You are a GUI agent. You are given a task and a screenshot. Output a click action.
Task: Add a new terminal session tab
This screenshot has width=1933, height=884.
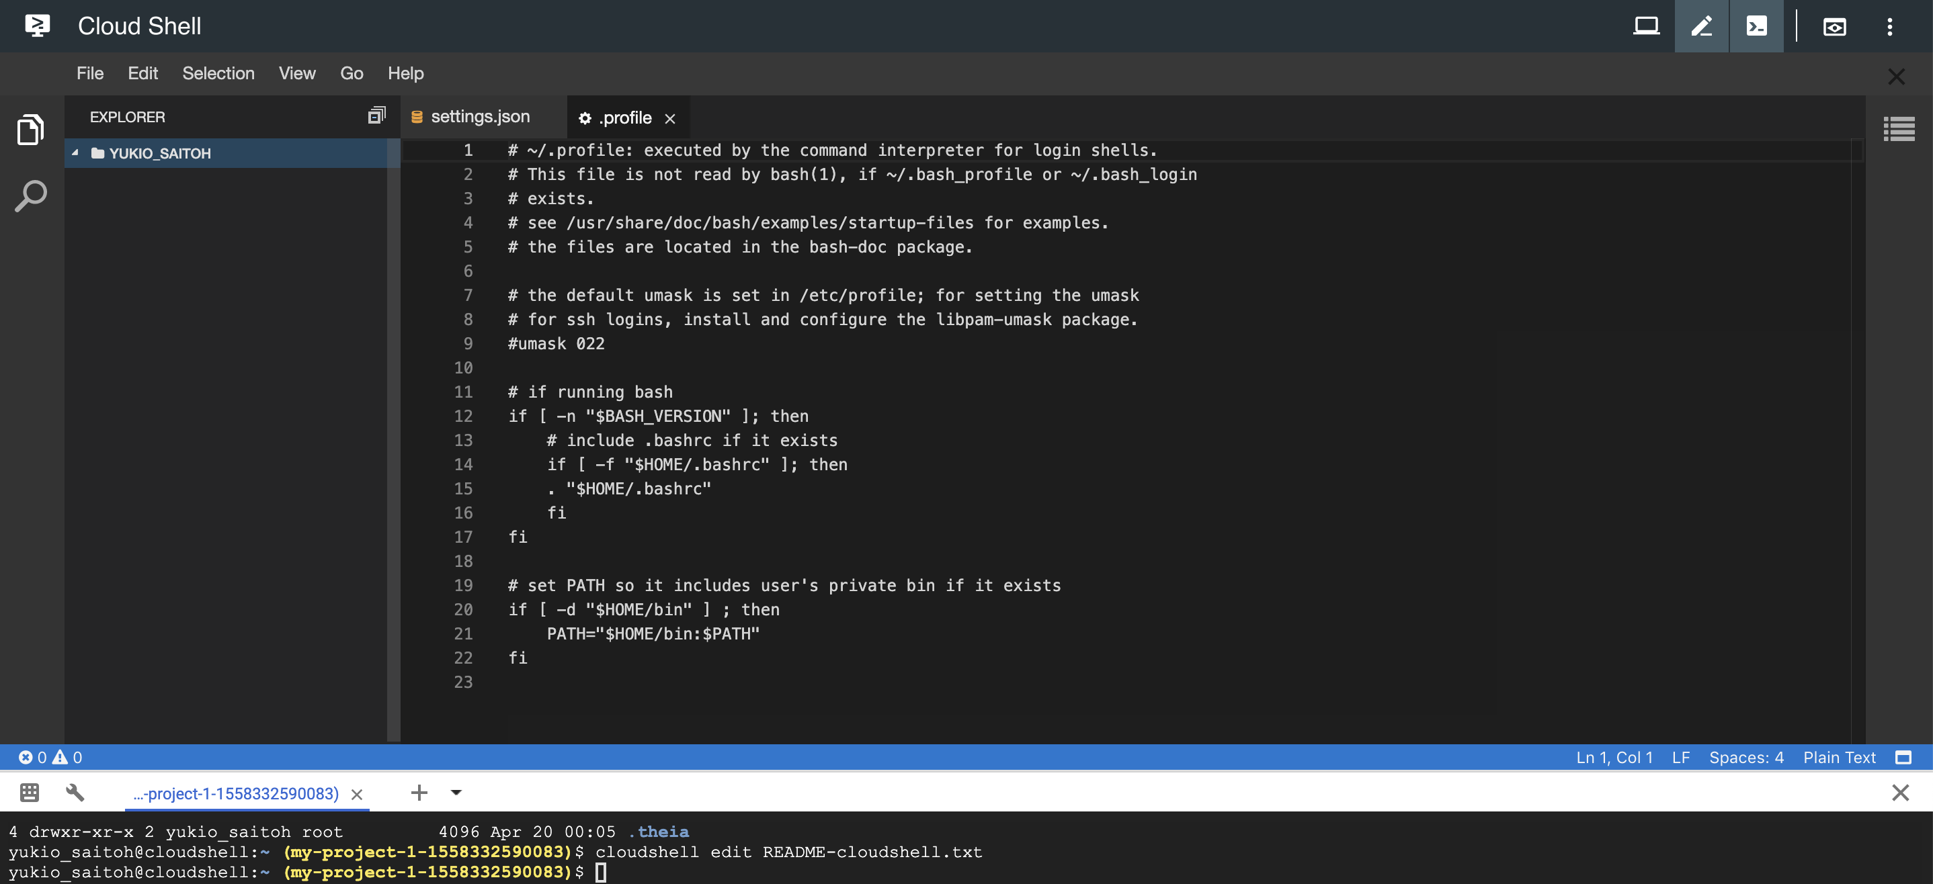click(x=419, y=793)
